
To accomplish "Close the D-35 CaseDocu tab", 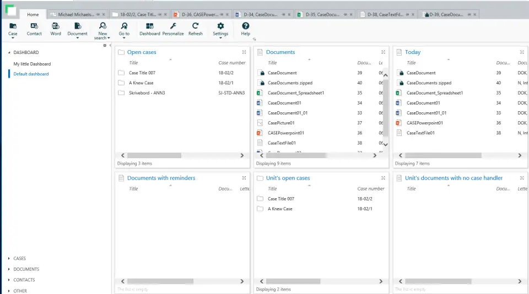I will pyautogui.click(x=351, y=14).
